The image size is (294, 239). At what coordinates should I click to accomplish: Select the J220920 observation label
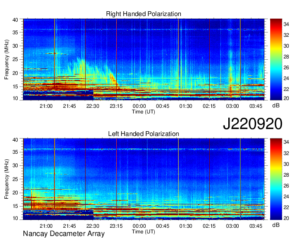pos(252,124)
